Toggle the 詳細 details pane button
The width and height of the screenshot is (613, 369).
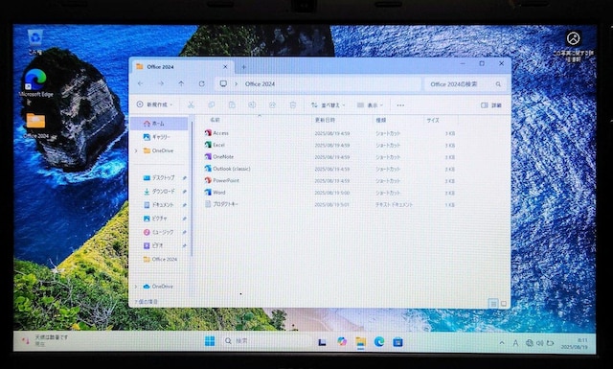(491, 104)
